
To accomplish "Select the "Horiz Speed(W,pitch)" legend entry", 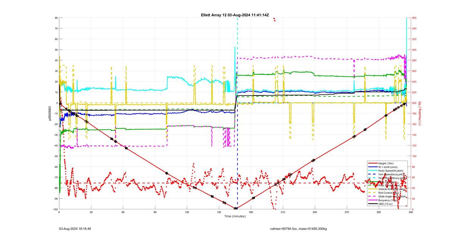I will tap(391, 170).
